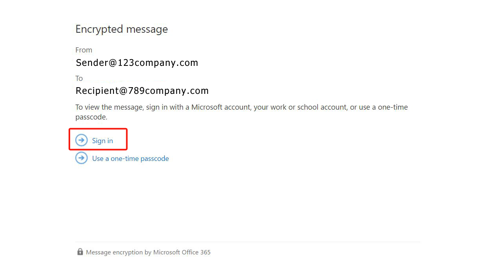Click the From label
The width and height of the screenshot is (491, 267).
pyautogui.click(x=84, y=50)
